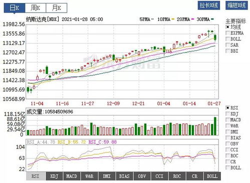Screen dimensions: 250x183
Task: Click the 20PMA purple legend swatch
Action: coord(193,19)
